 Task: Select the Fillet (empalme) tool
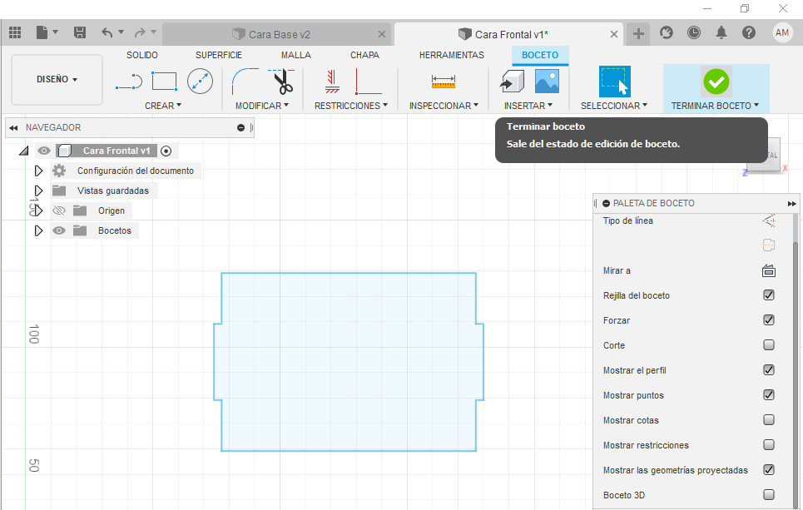[x=245, y=82]
